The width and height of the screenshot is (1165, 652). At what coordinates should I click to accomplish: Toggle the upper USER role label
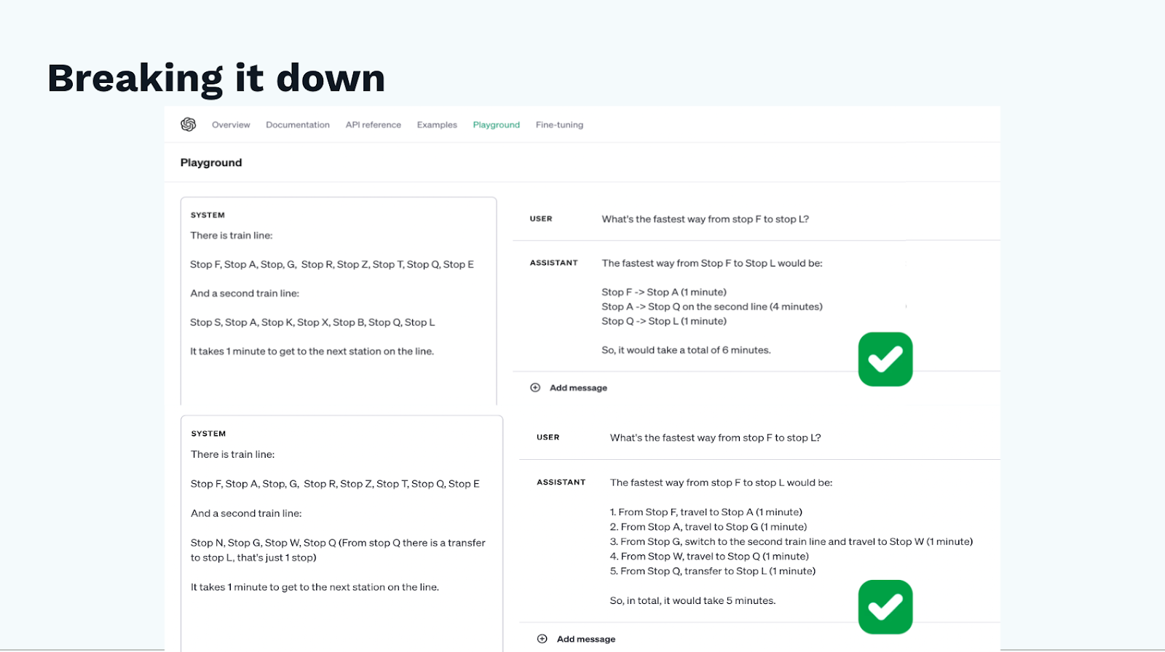(541, 219)
